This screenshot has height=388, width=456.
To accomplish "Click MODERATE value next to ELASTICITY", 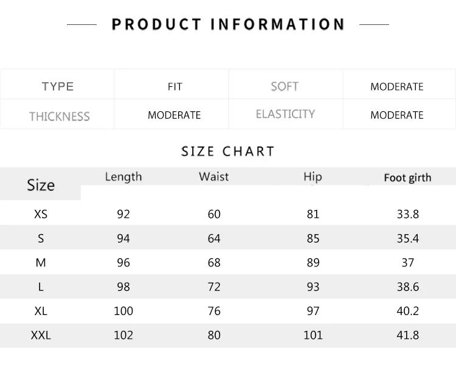I will point(397,115).
